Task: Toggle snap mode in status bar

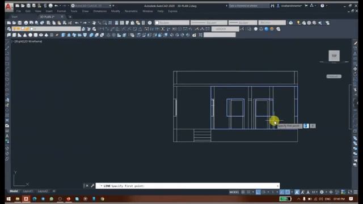Action: [x=248, y=192]
